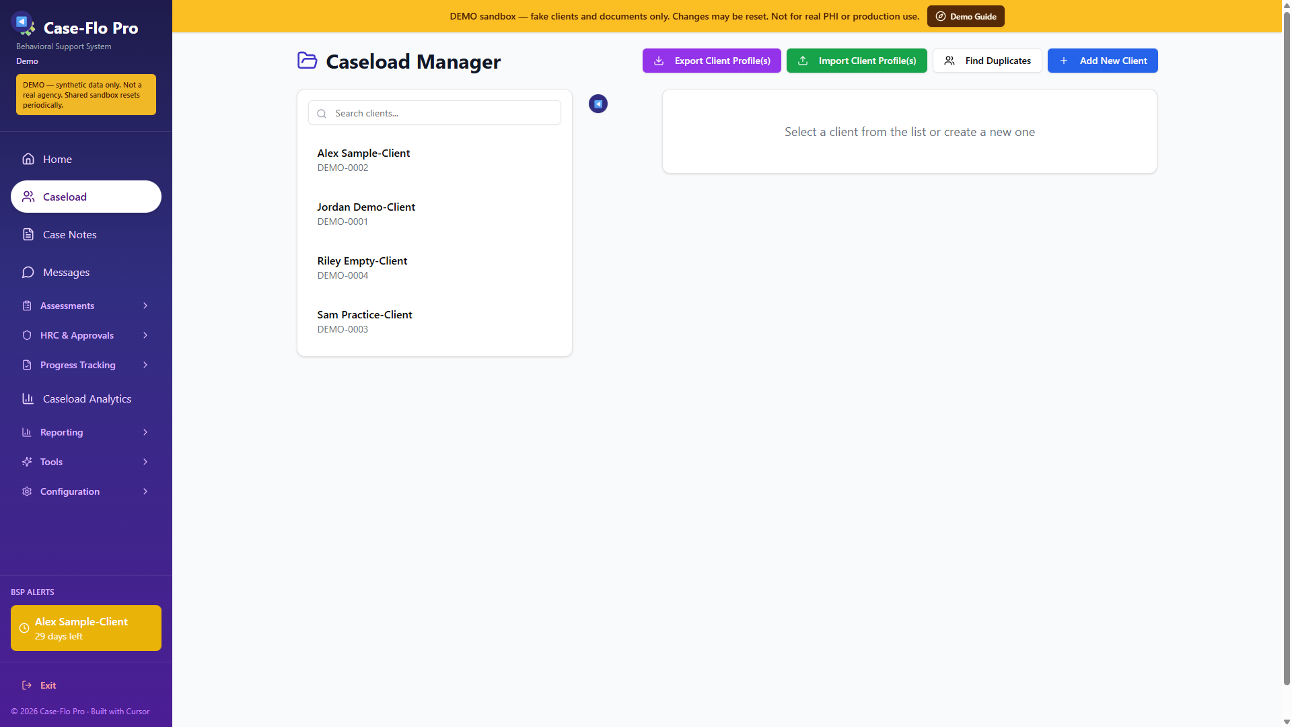Expand the Assessments submenu chevron

coord(145,306)
